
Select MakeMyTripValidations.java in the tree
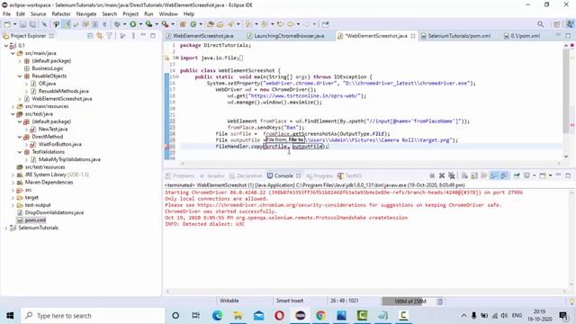point(69,159)
